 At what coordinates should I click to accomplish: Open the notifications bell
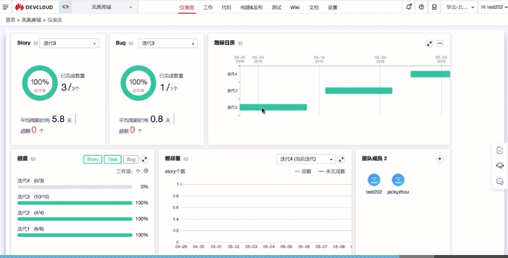click(x=409, y=7)
